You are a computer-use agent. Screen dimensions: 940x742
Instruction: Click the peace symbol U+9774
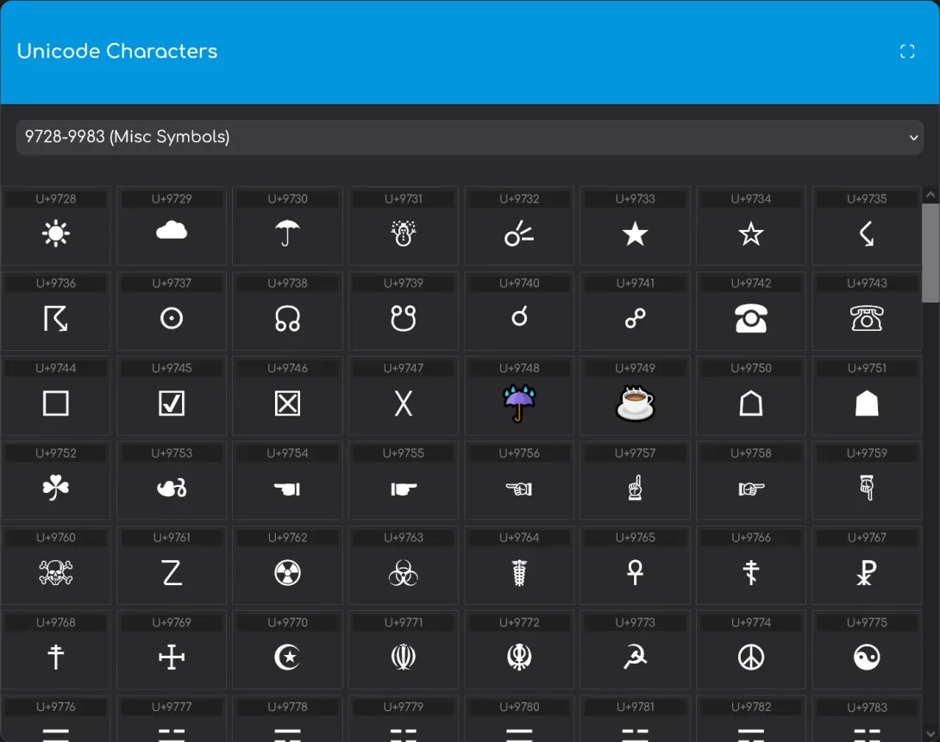750,656
